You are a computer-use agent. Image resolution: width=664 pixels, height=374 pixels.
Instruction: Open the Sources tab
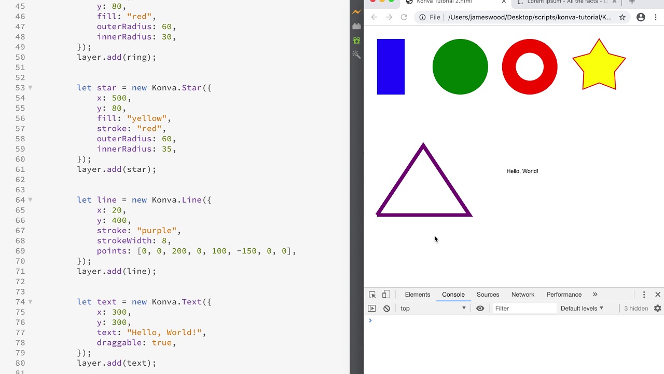tap(488, 295)
